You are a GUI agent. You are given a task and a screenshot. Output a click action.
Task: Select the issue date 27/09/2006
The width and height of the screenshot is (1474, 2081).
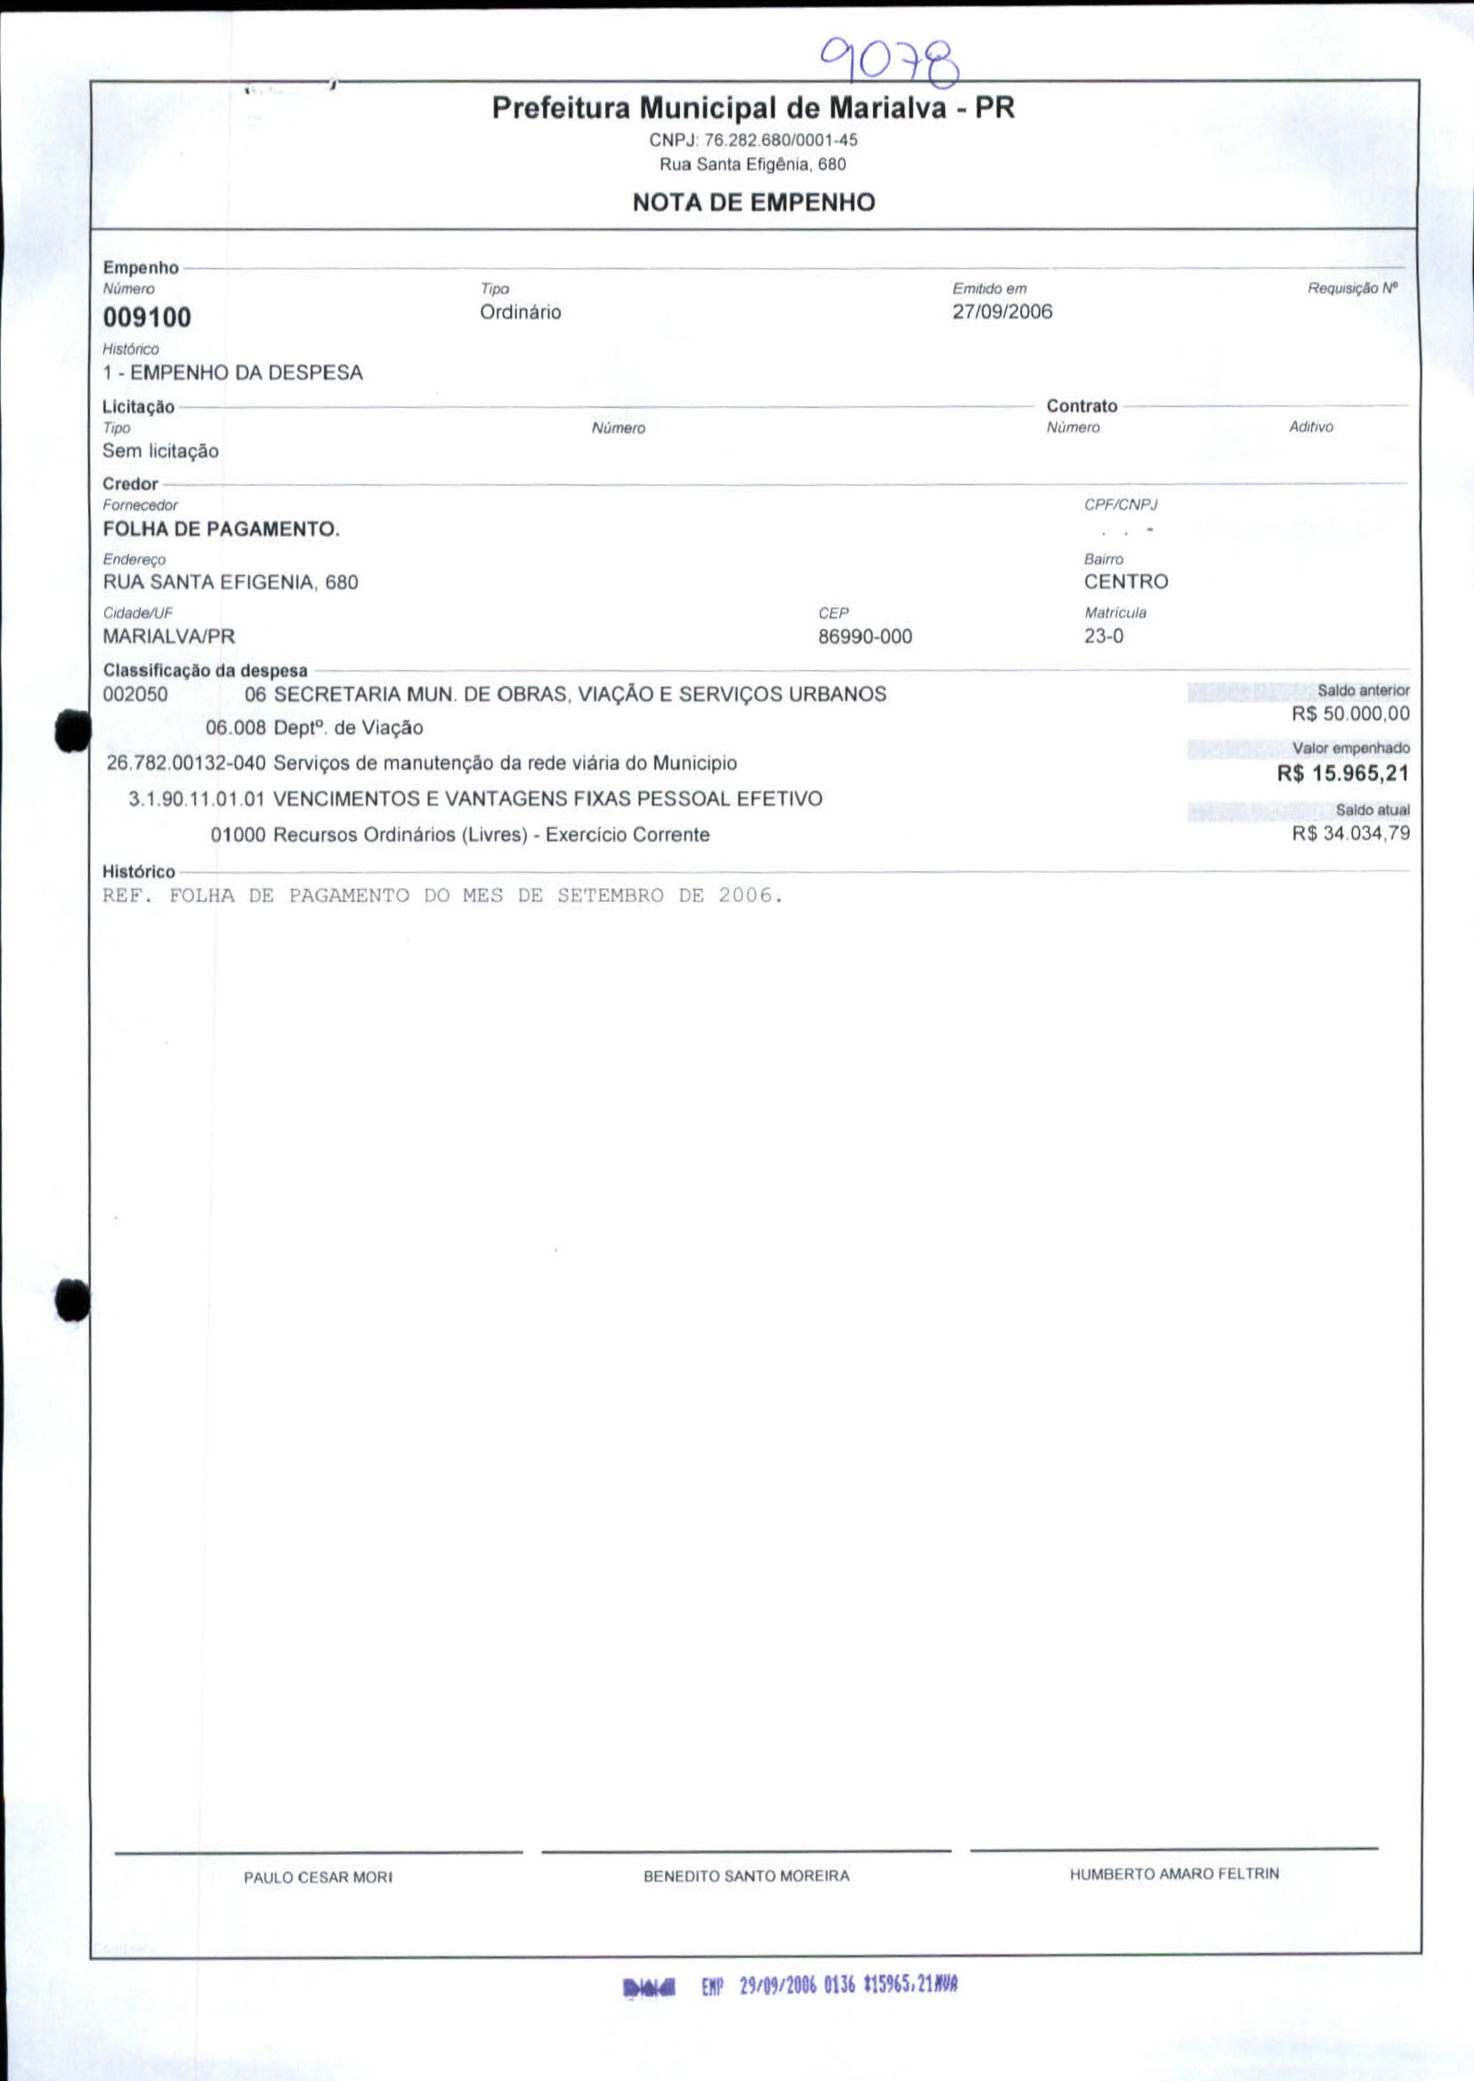pyautogui.click(x=1001, y=312)
